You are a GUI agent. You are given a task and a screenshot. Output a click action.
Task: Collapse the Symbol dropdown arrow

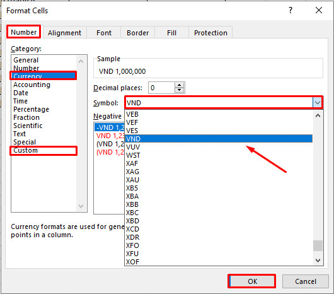pos(318,103)
